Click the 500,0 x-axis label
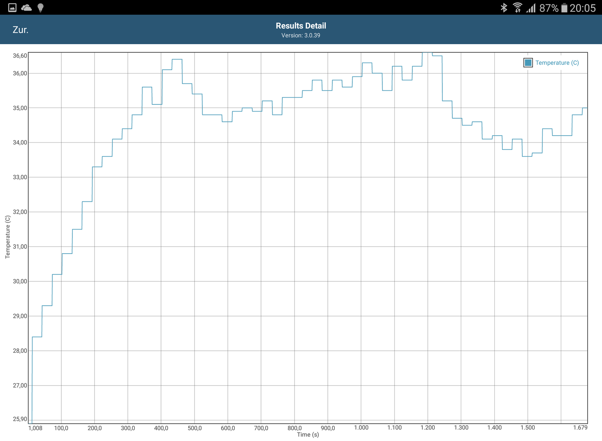 tap(195, 428)
